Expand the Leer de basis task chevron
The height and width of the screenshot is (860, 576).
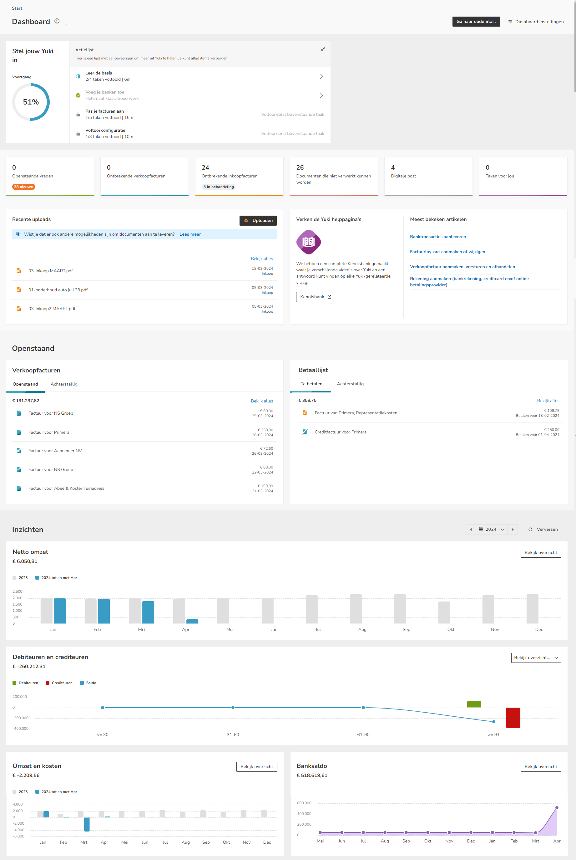tap(321, 76)
